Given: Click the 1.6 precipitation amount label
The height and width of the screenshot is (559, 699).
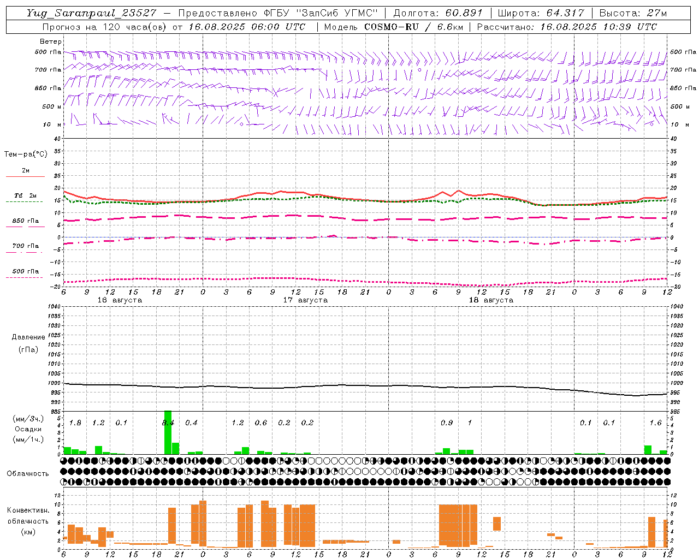Looking at the screenshot, I should [655, 423].
